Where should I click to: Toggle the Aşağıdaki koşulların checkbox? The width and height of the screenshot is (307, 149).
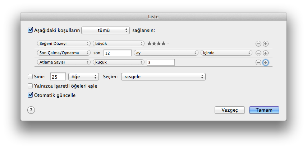(31, 30)
